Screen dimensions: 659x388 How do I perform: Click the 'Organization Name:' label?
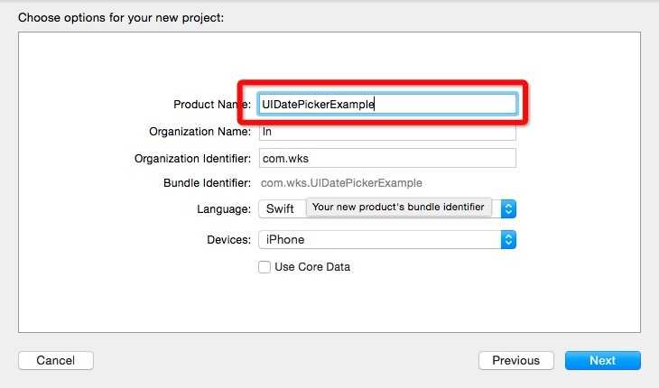pos(200,132)
